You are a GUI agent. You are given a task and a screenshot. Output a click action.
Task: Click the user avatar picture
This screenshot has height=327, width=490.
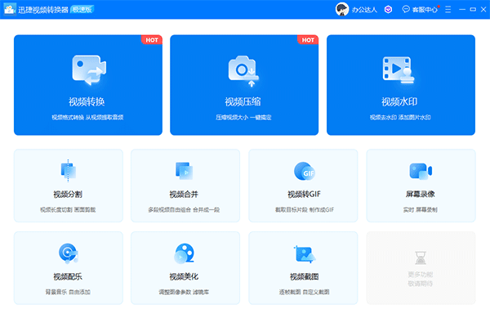pos(342,9)
